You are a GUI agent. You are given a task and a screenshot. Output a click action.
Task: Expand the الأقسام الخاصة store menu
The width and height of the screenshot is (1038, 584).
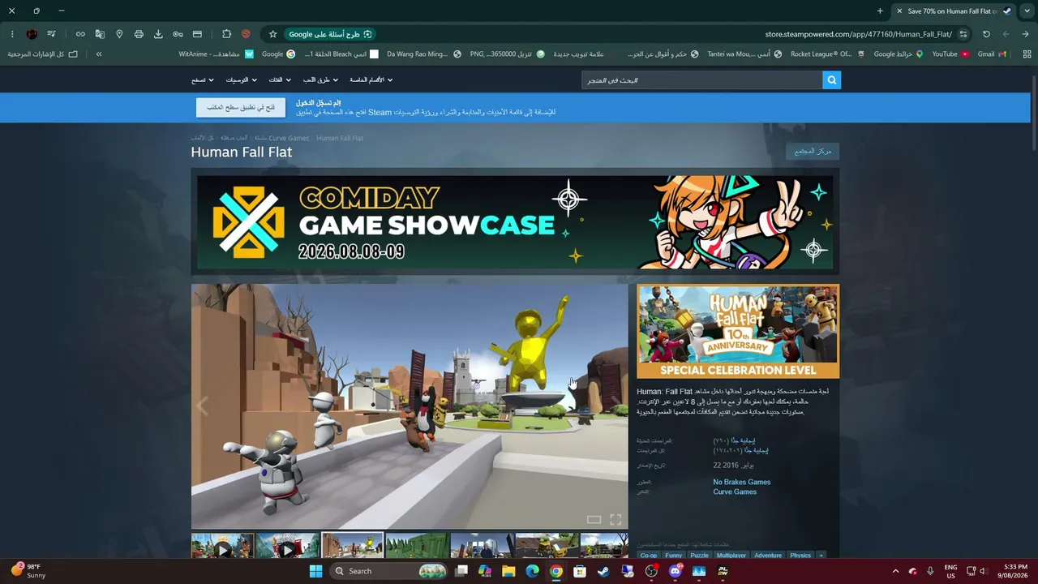click(x=371, y=80)
